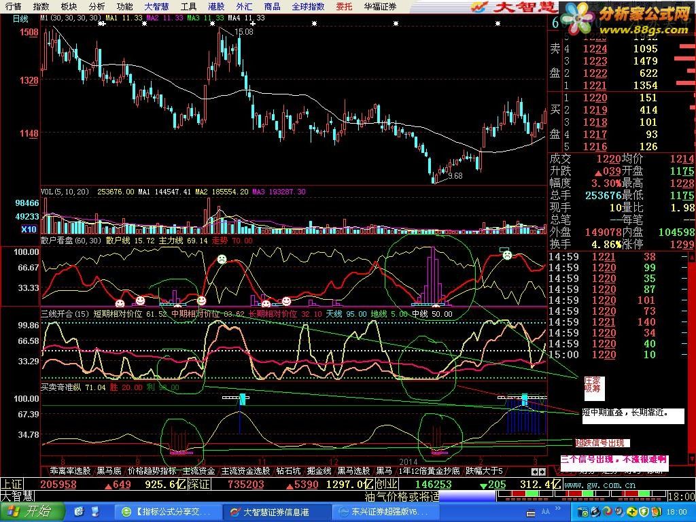Click the rightmost info star marker on chart
The image size is (696, 522).
tap(498, 23)
